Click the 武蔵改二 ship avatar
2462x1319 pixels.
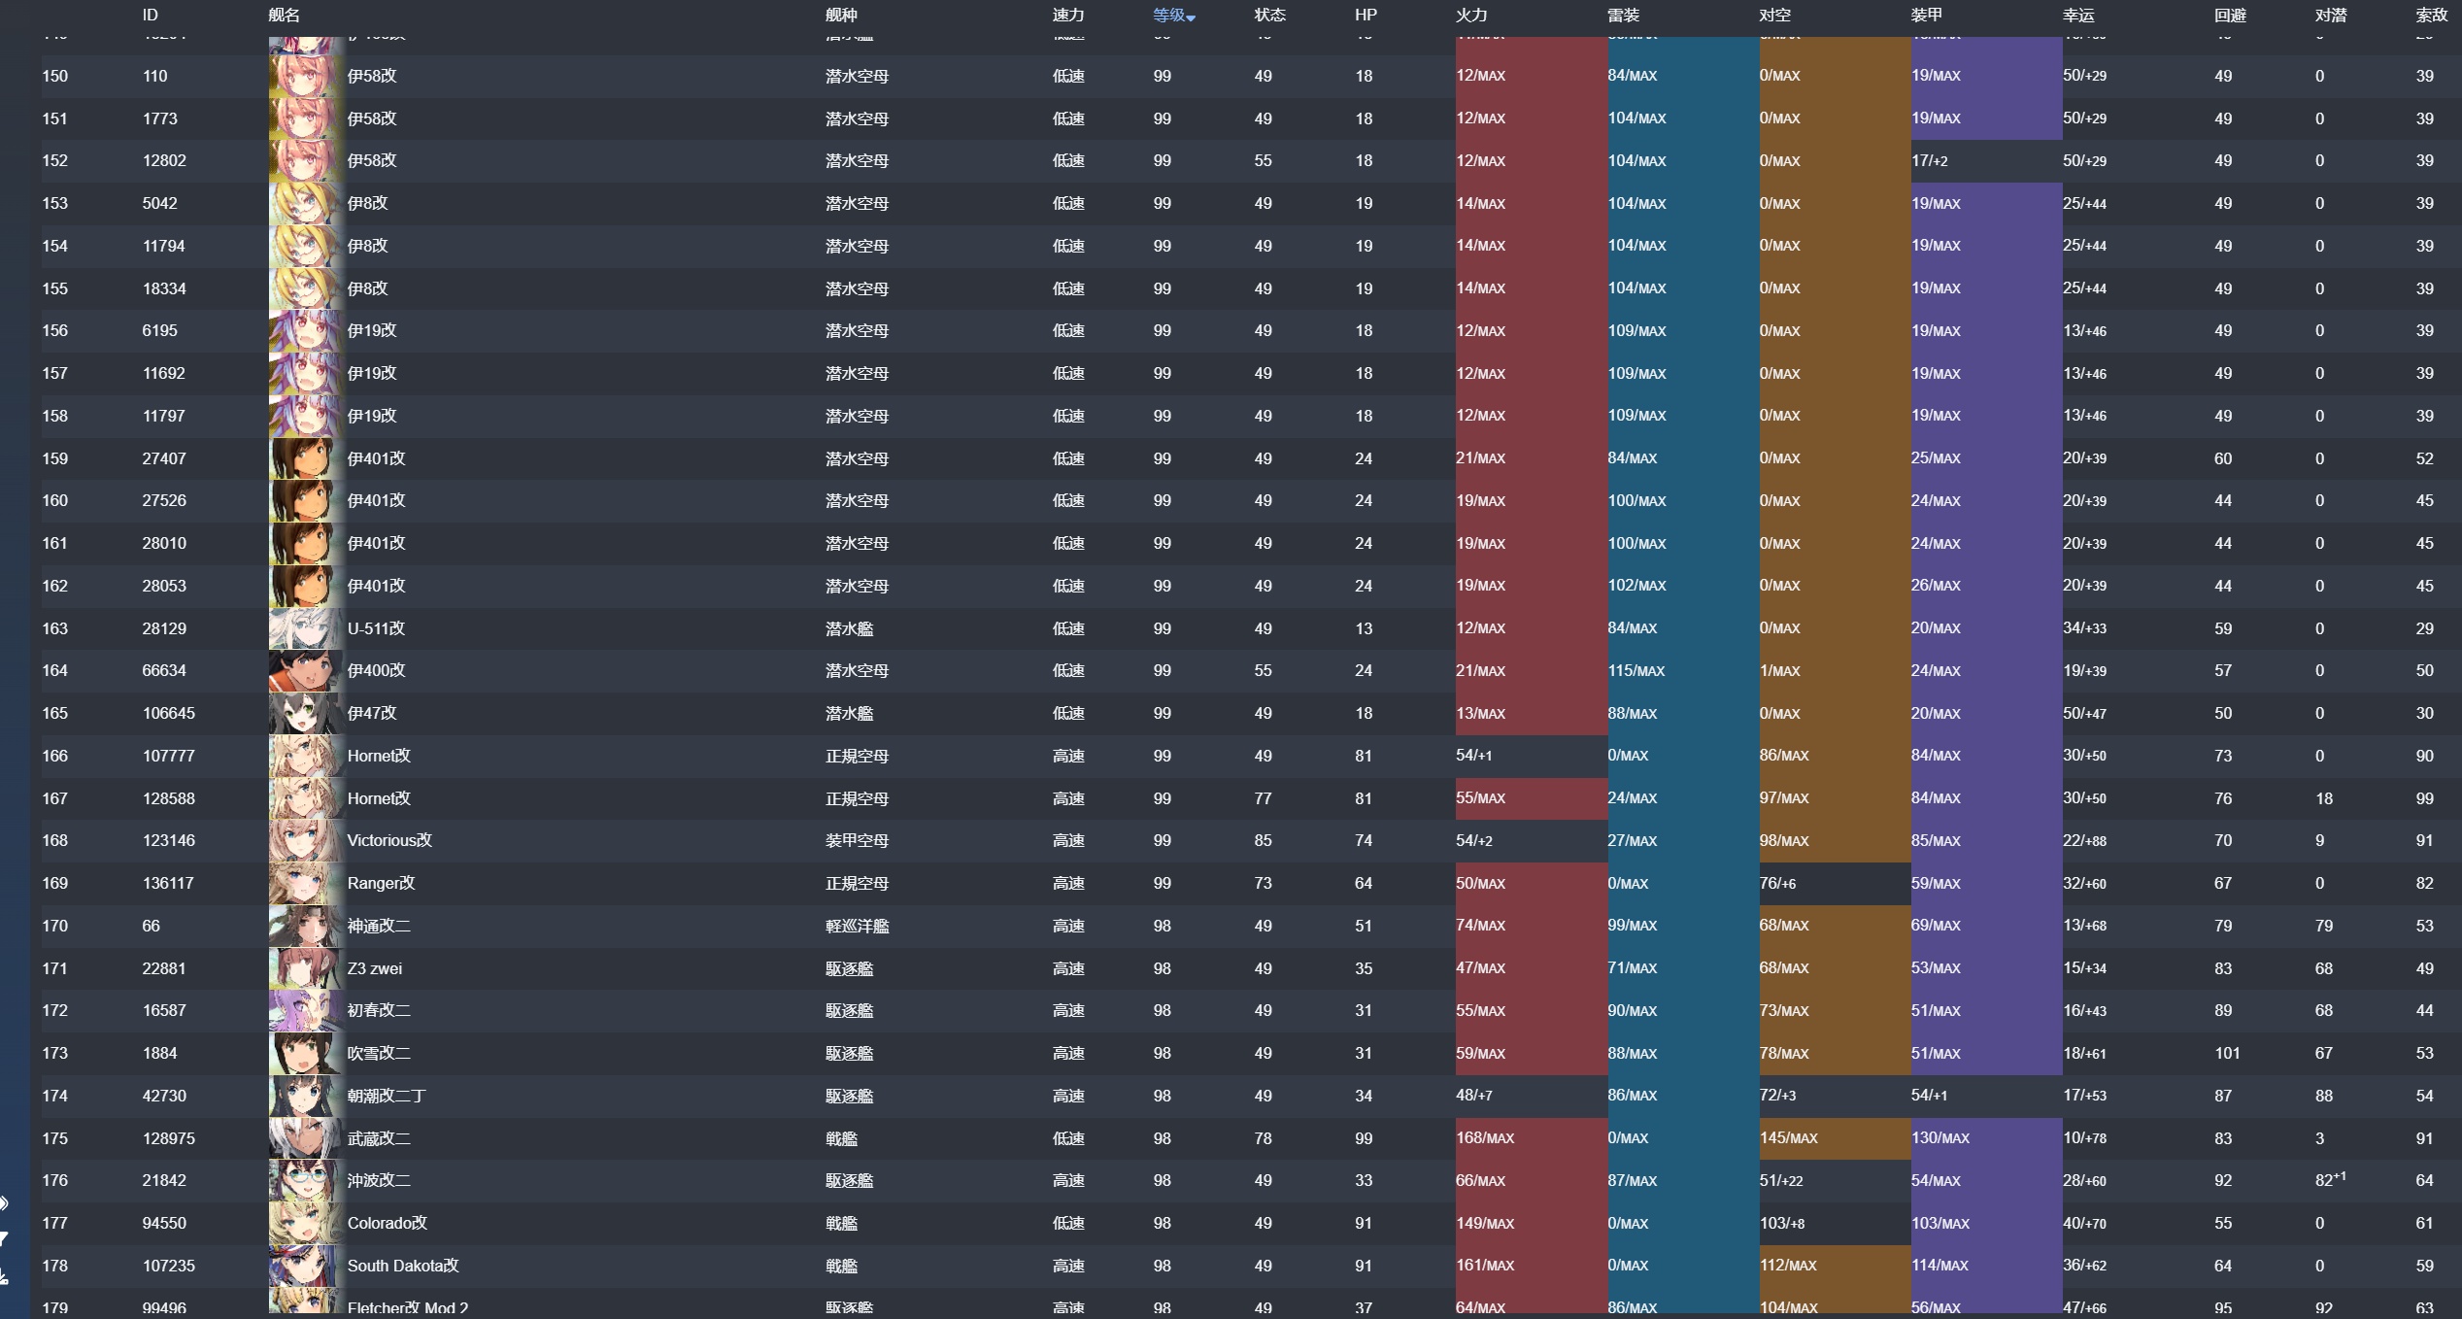click(304, 1138)
